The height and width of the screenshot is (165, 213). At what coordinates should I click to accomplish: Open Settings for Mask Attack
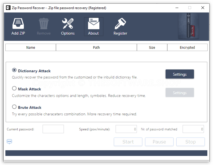pyautogui.click(x=179, y=93)
